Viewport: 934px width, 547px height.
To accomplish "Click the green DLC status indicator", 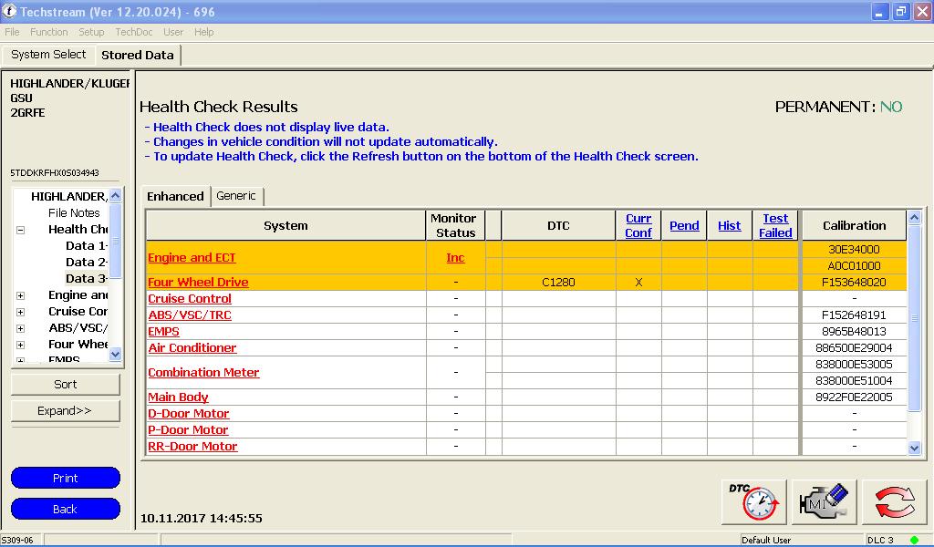I will [x=914, y=540].
